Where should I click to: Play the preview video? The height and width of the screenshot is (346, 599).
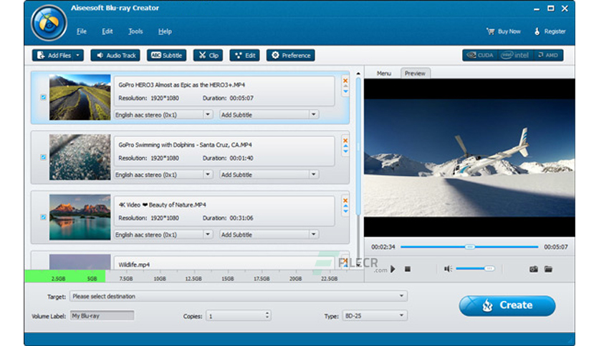[393, 269]
